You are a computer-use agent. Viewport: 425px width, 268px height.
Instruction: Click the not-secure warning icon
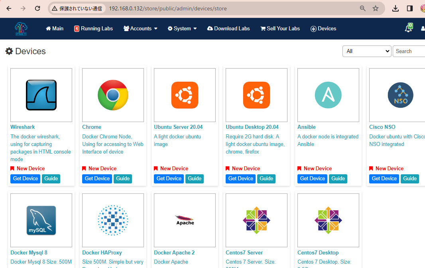tap(55, 8)
